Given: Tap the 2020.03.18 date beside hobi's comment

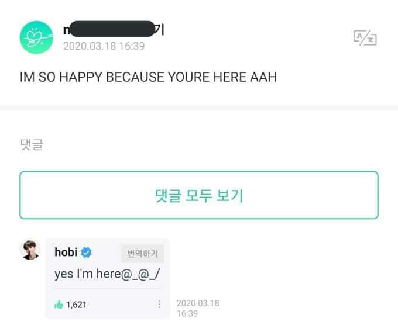Looking at the screenshot, I should tap(198, 303).
